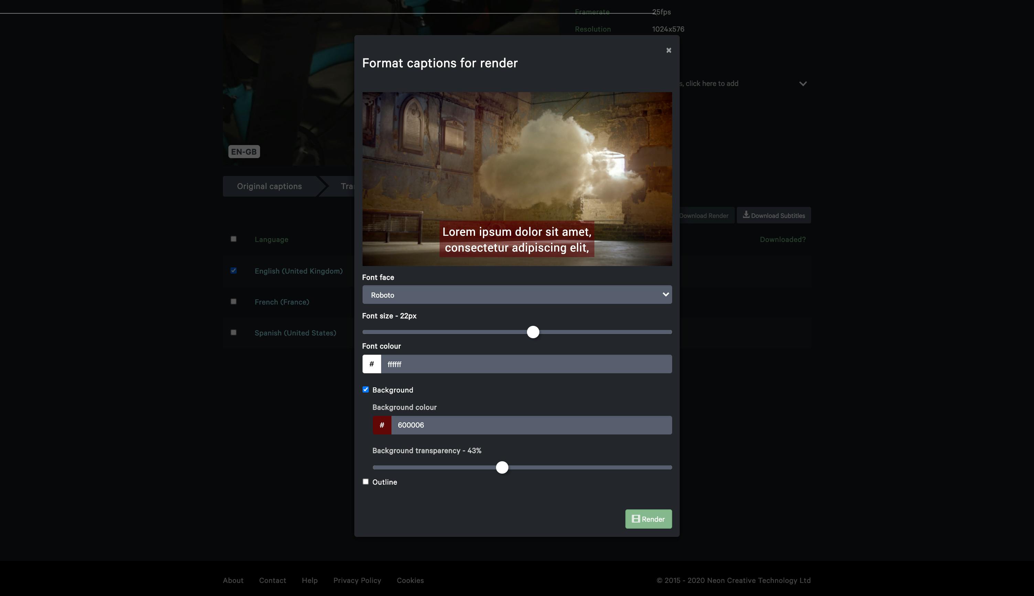
Task: Close the Format captions dialog
Action: point(669,50)
